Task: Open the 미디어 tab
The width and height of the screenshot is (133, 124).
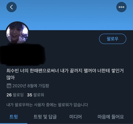Action: [76, 117]
